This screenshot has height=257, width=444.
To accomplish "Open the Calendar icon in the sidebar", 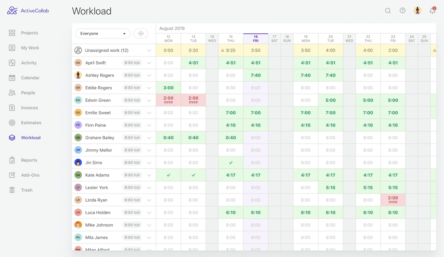I will point(12,77).
